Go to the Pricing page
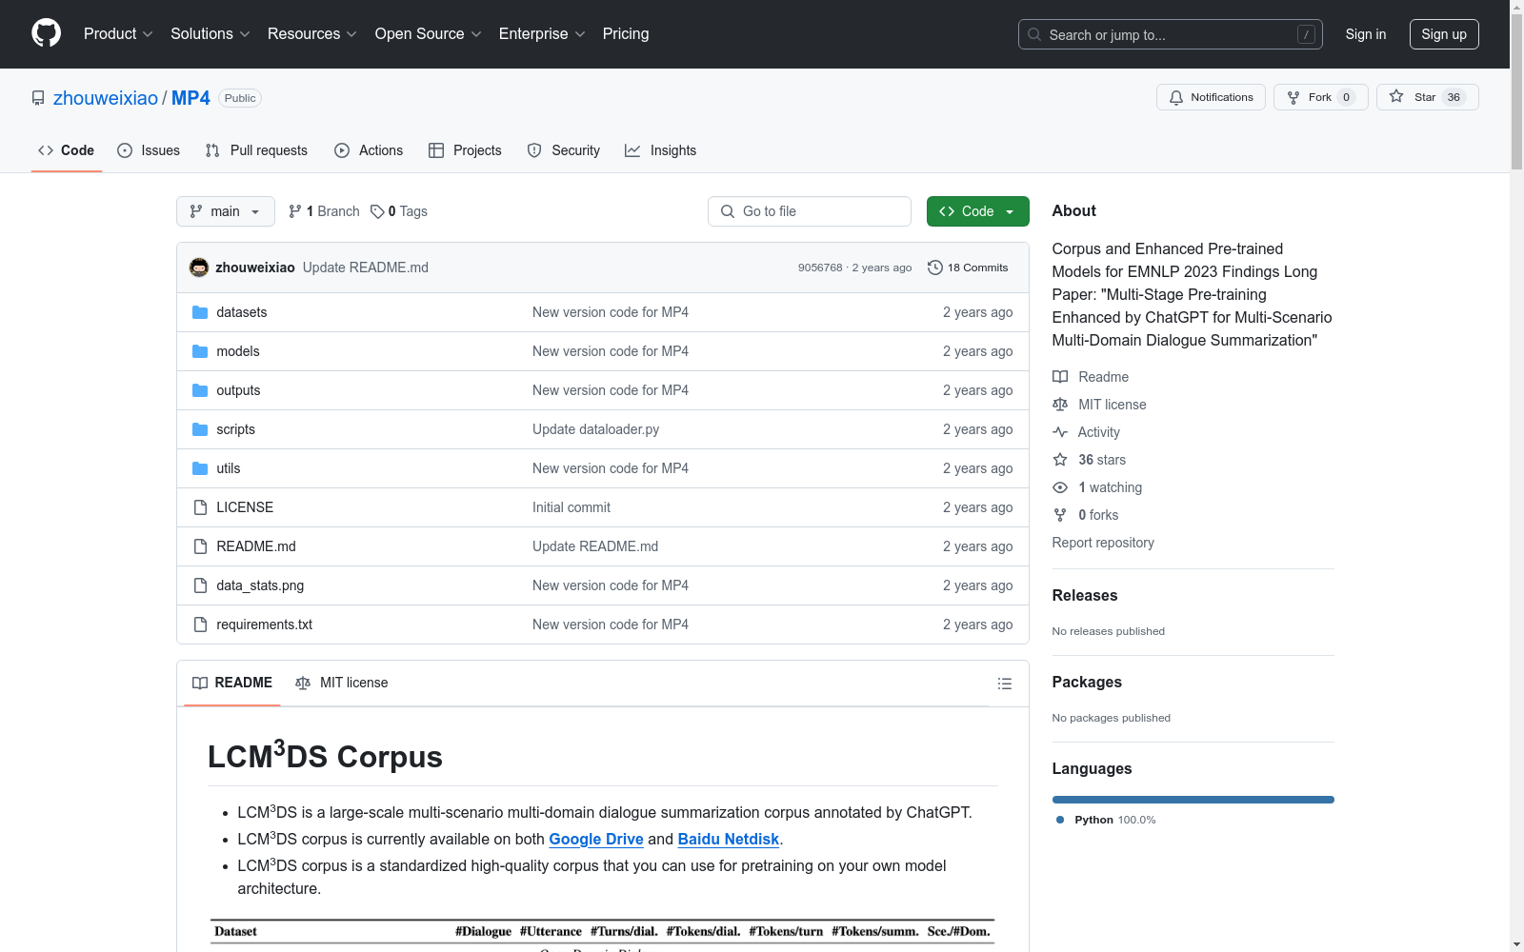The height and width of the screenshot is (952, 1524). click(626, 33)
